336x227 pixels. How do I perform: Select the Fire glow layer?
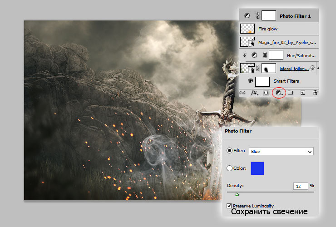pyautogui.click(x=279, y=29)
